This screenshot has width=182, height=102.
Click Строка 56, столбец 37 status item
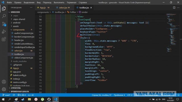[x=102, y=95]
